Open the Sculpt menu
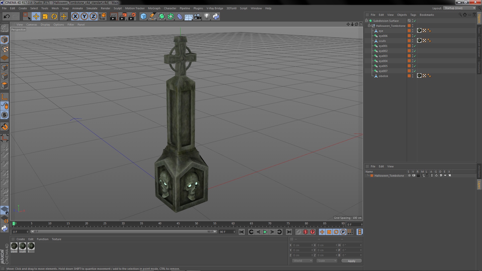482x271 pixels. tap(117, 8)
